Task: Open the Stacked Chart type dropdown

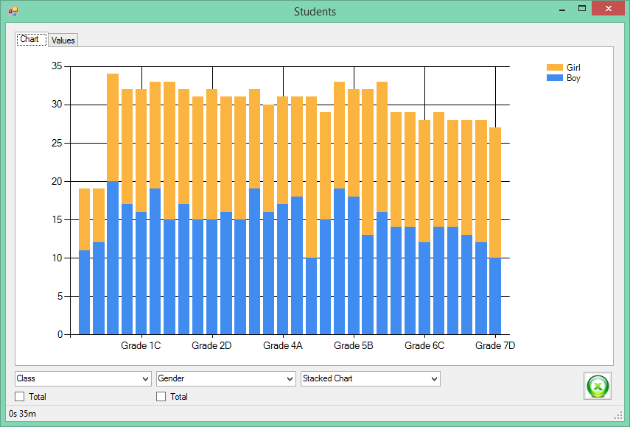Action: click(371, 379)
